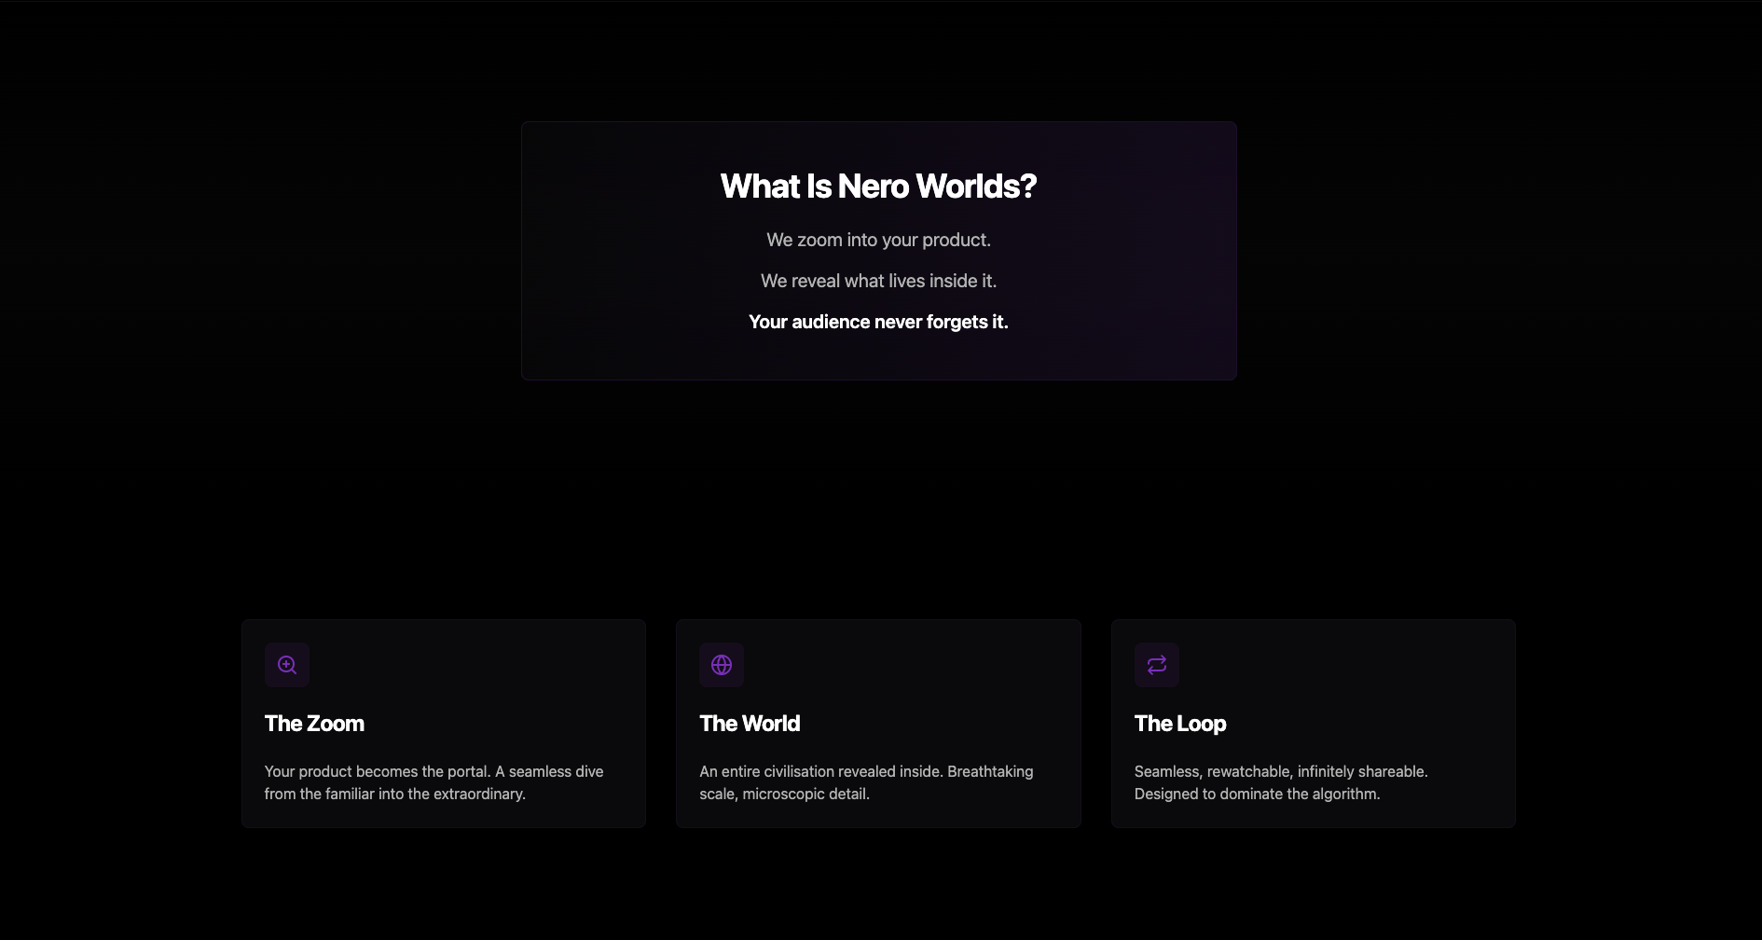1762x940 pixels.
Task: Click the icon on The Loop card
Action: [x=1156, y=664]
